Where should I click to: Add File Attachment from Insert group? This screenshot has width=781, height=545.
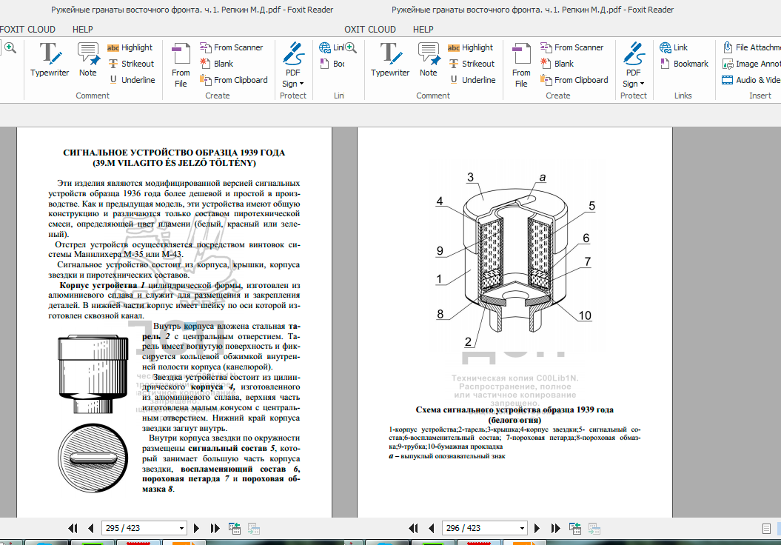click(751, 47)
